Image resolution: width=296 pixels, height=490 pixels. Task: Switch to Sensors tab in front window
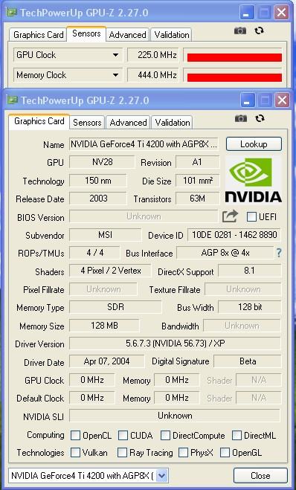87,123
